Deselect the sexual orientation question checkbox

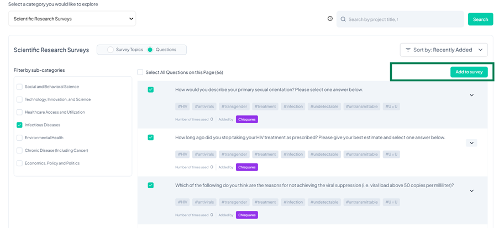[x=150, y=89]
